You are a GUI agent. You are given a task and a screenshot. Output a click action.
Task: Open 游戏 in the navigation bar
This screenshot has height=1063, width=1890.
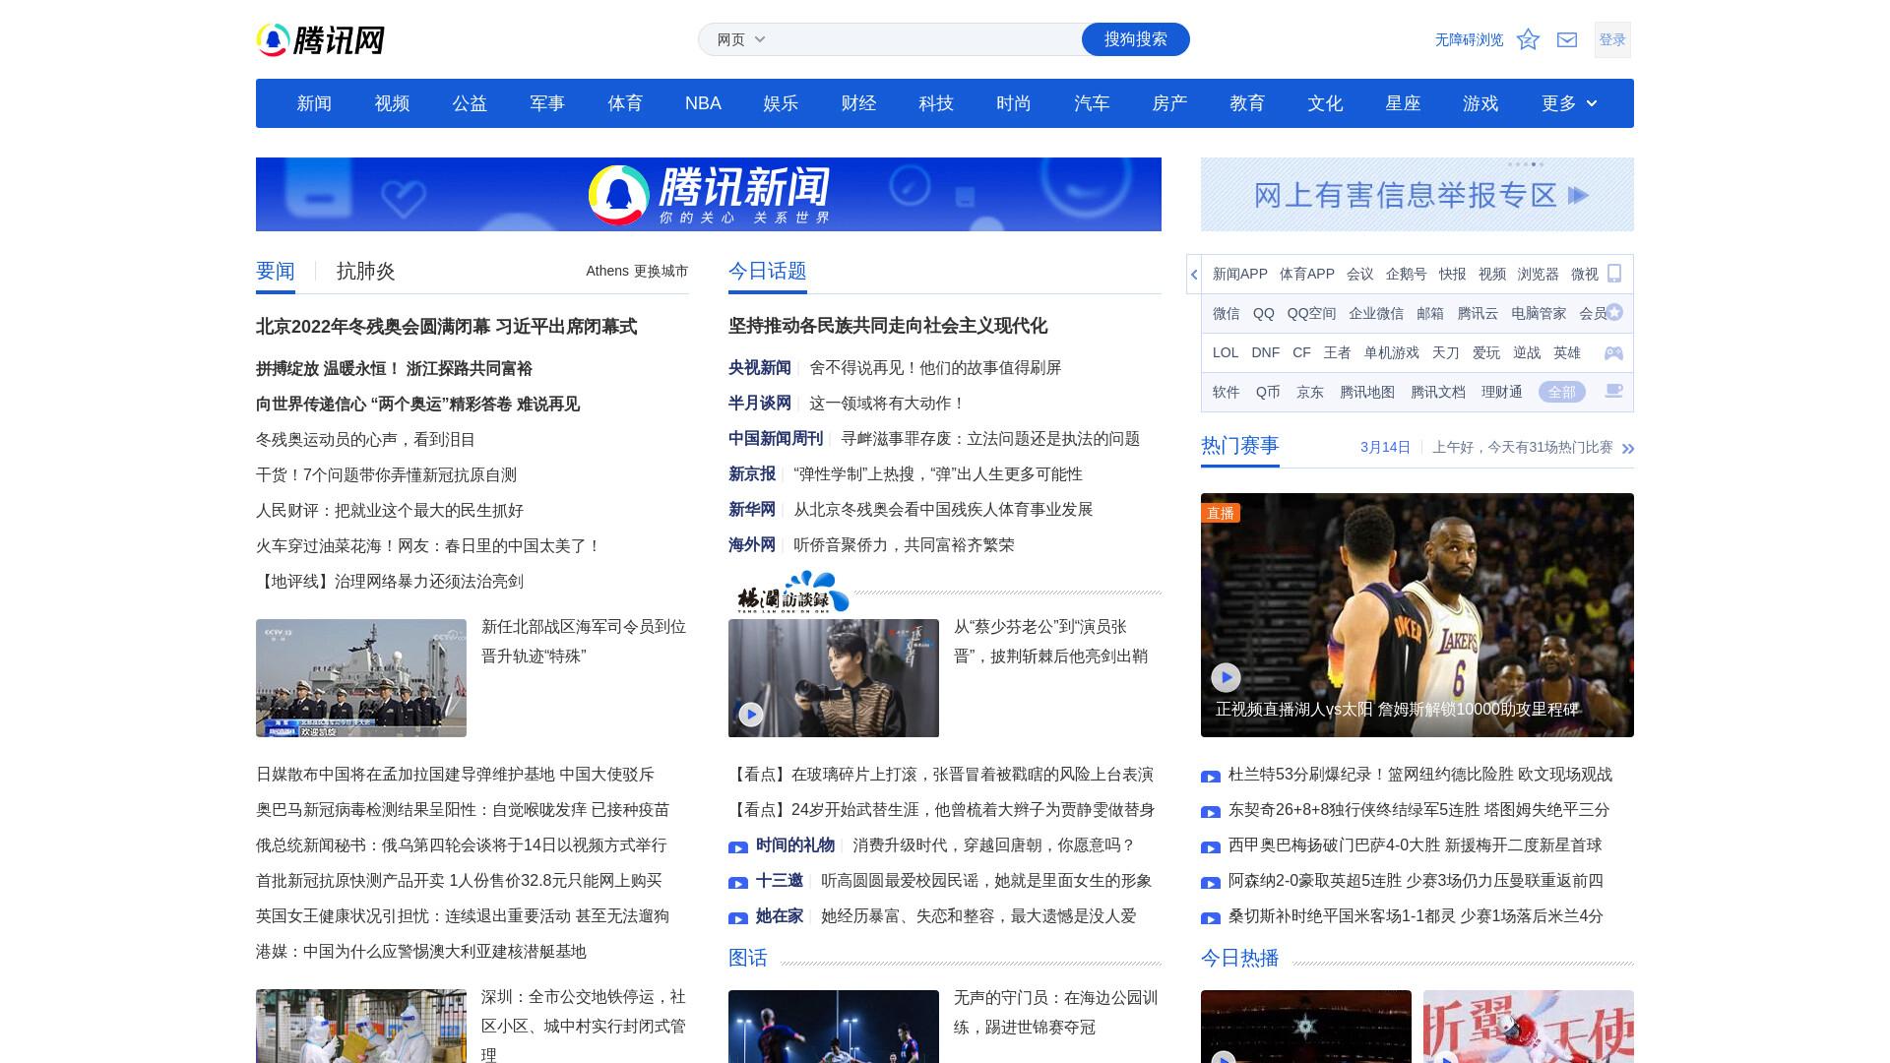[x=1480, y=103]
